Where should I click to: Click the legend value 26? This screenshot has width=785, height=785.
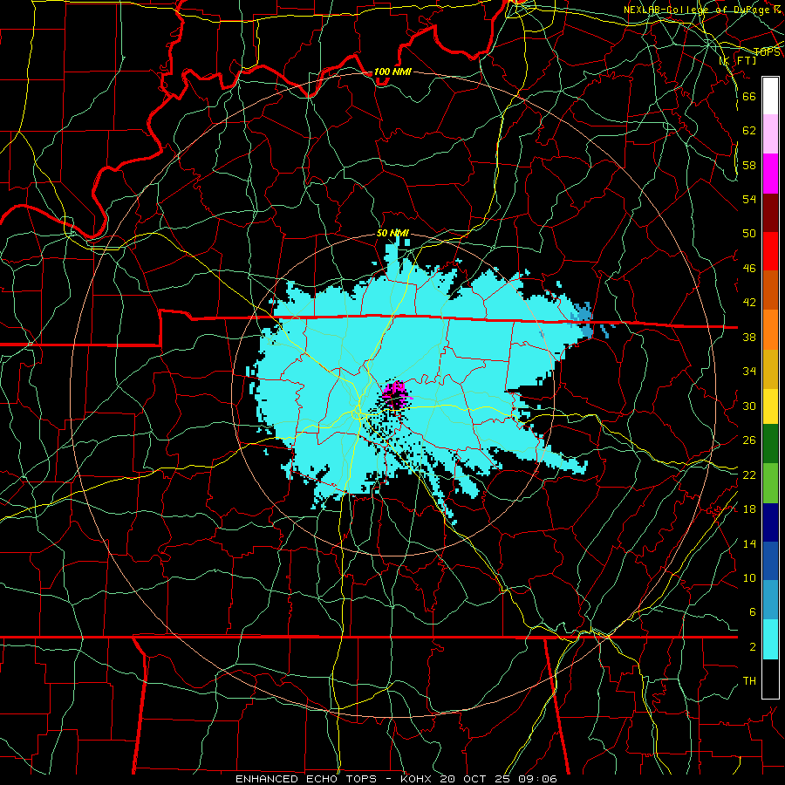click(749, 440)
